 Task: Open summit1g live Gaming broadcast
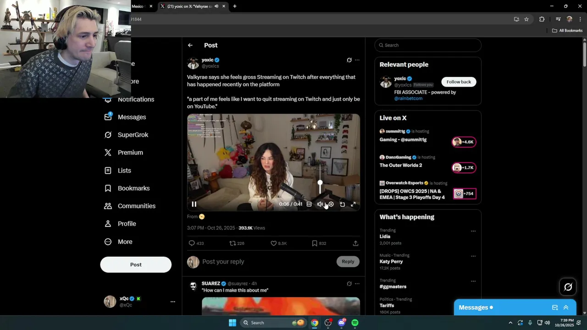coord(428,136)
